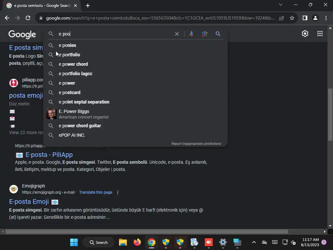Open the touch keyboard tray icon
Screen dimensions: 333x250
point(274,242)
